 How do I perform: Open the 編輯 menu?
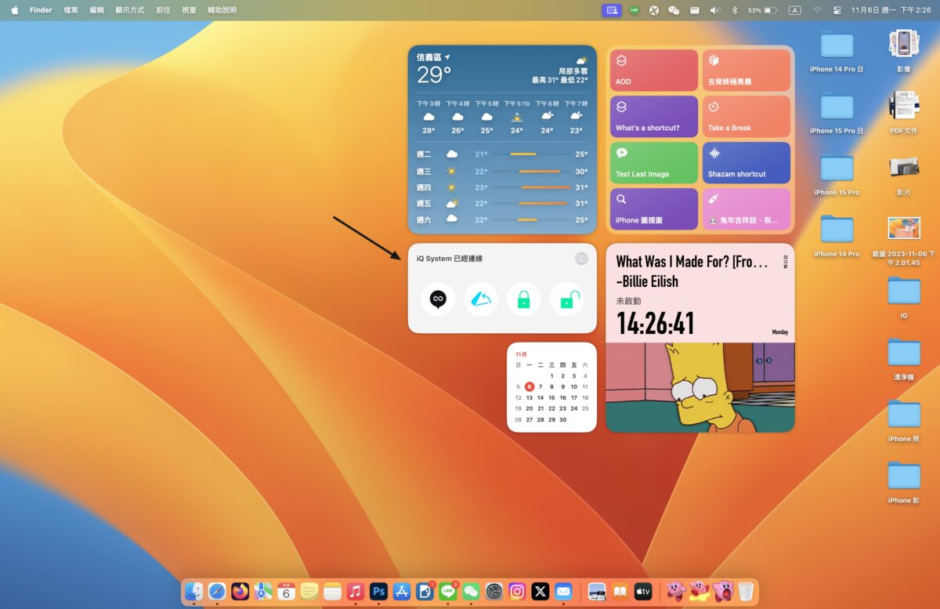click(x=96, y=10)
